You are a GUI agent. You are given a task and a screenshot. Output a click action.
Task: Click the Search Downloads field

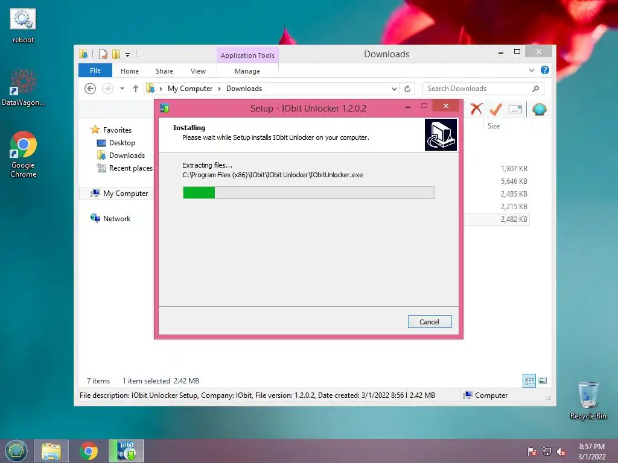coord(483,89)
